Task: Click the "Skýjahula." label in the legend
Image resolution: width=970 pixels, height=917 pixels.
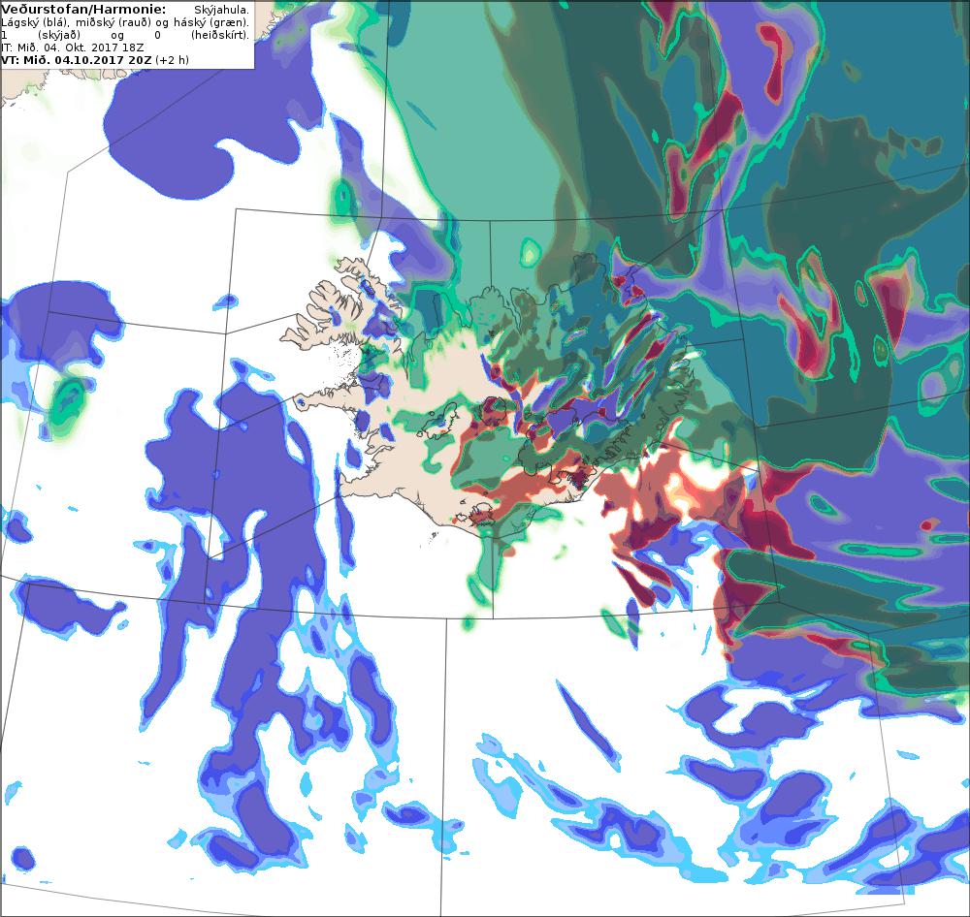Action: (221, 11)
